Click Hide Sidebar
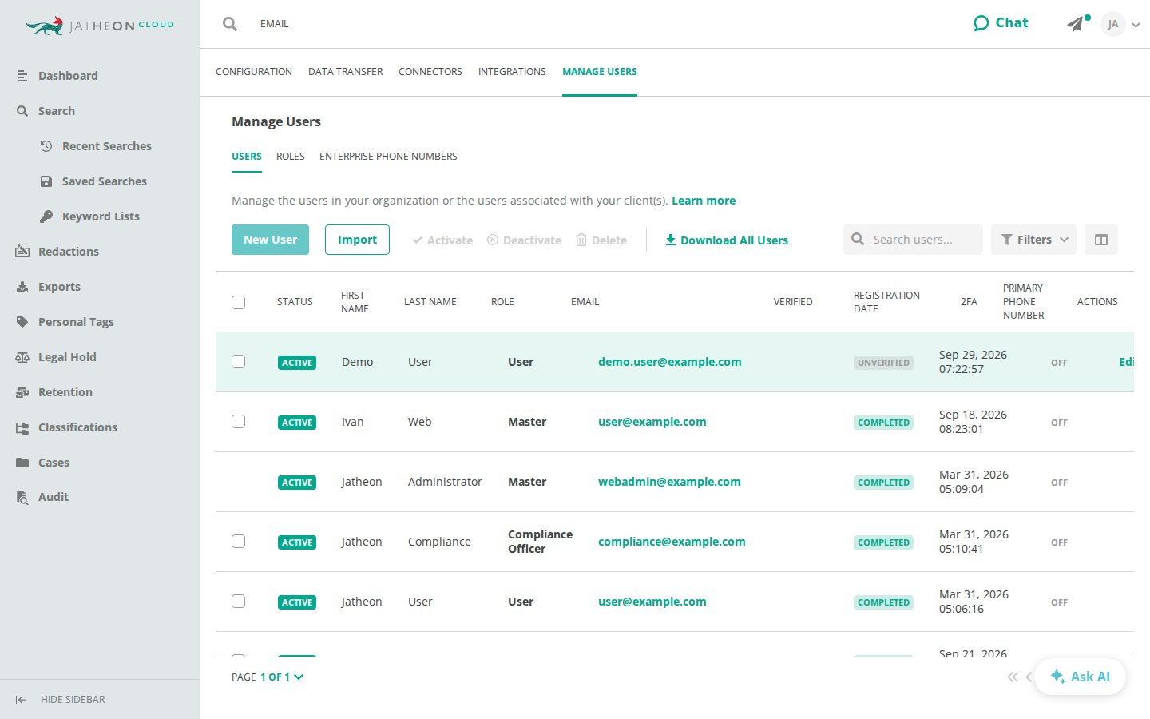This screenshot has height=719, width=1150. click(x=61, y=700)
